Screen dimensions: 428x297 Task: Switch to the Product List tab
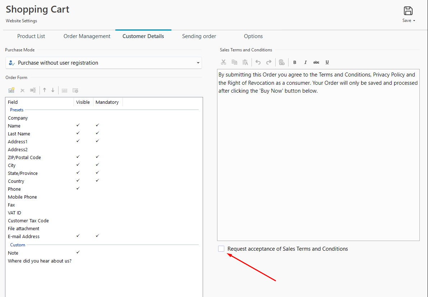pos(31,36)
